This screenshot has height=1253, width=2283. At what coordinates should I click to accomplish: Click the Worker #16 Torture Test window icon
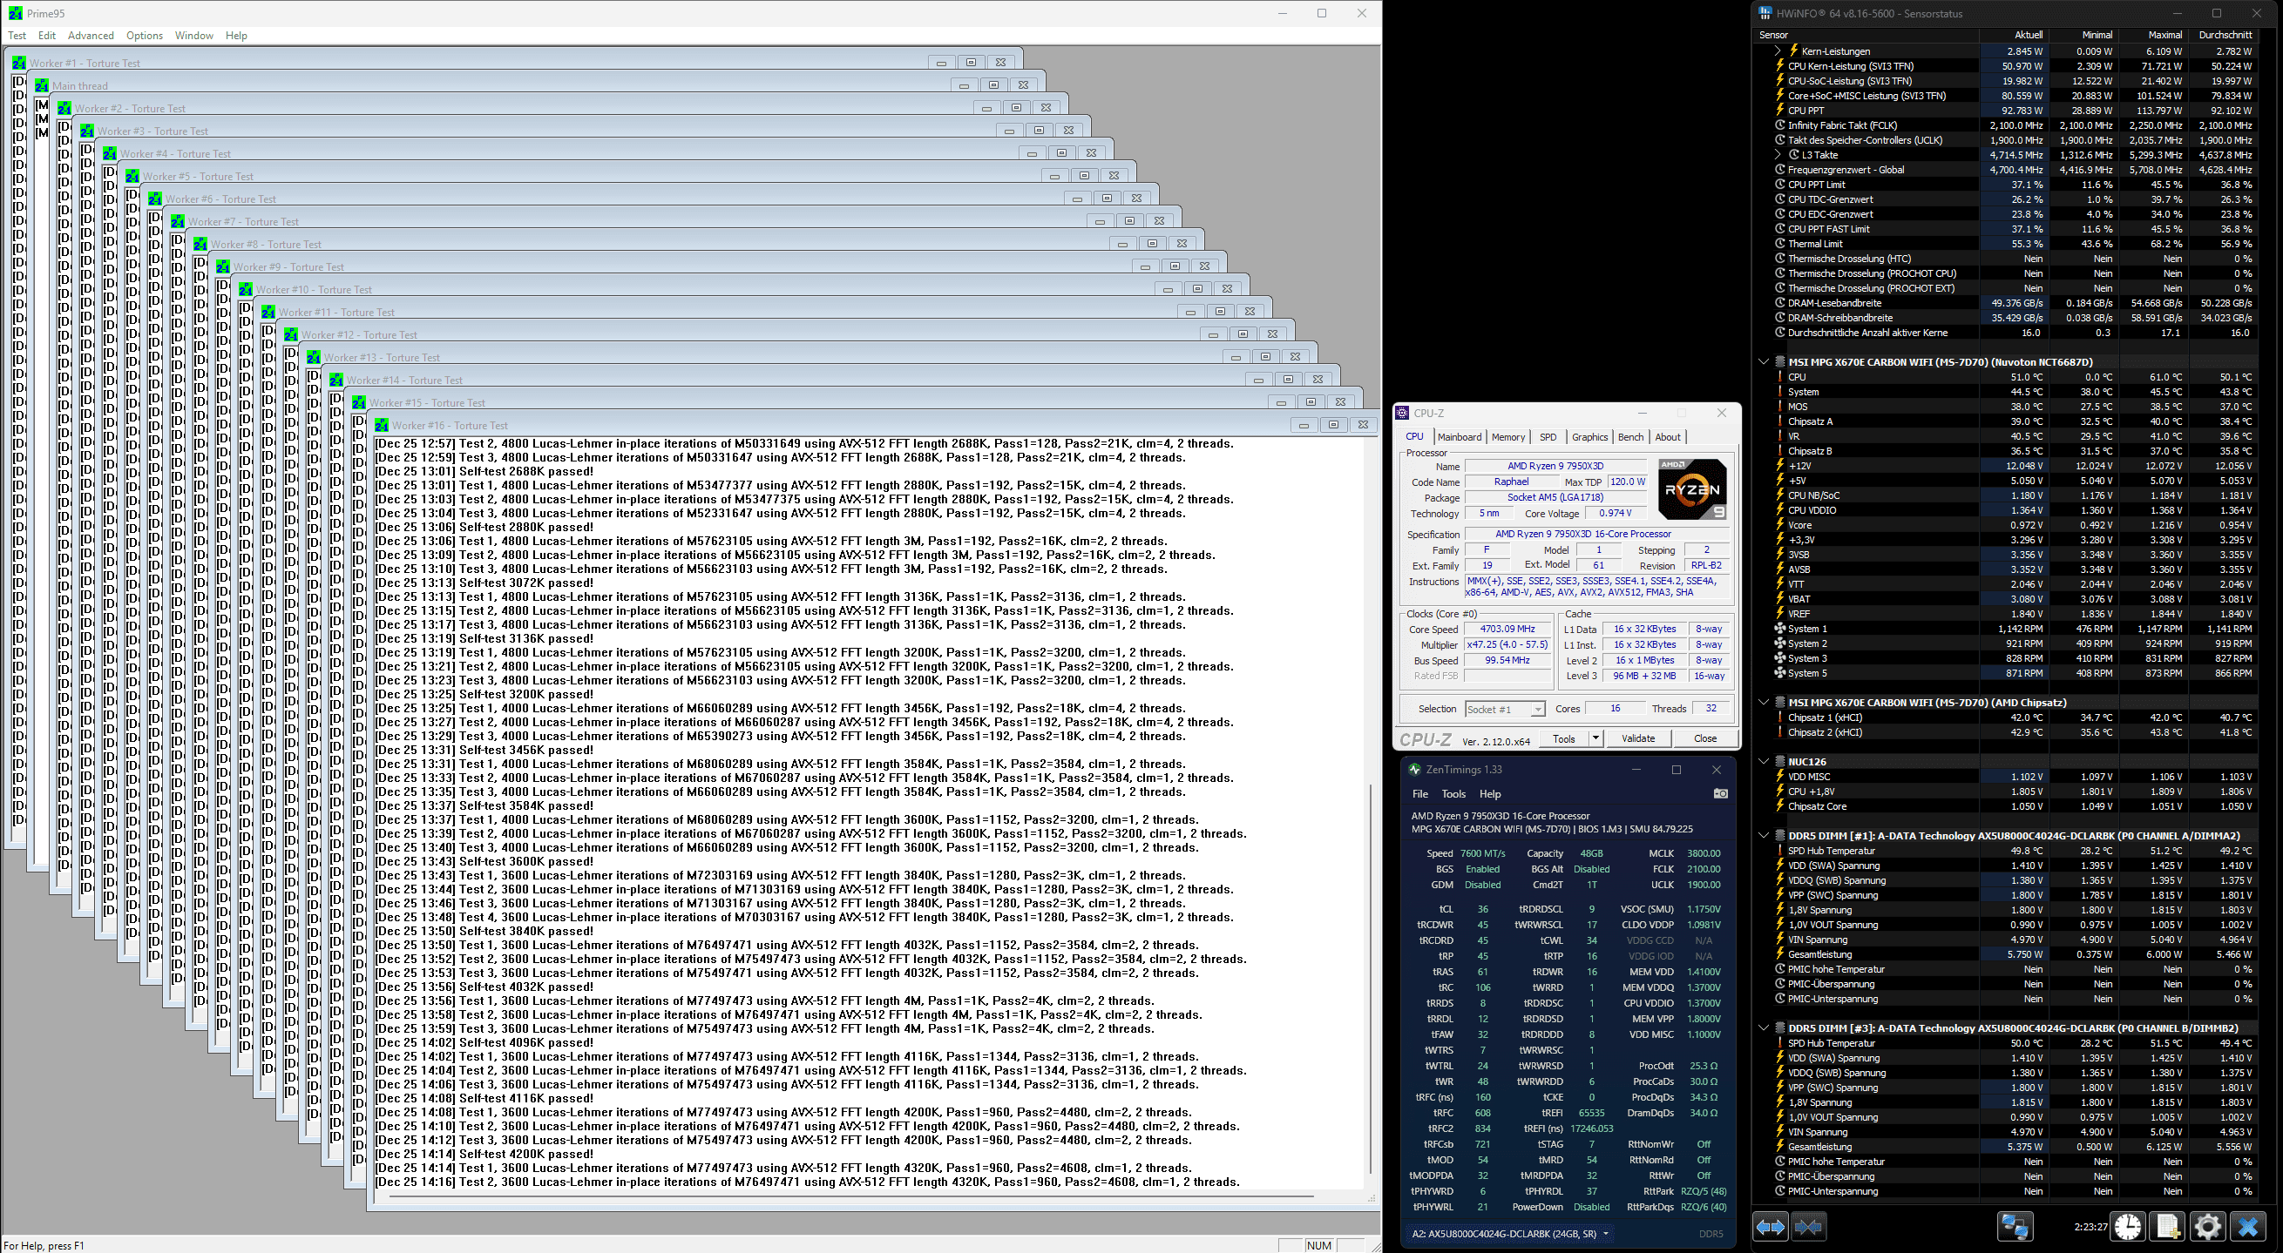coord(382,425)
